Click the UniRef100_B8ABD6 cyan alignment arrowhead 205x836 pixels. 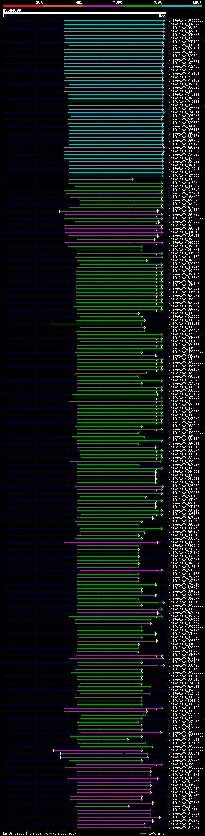(x=133, y=179)
